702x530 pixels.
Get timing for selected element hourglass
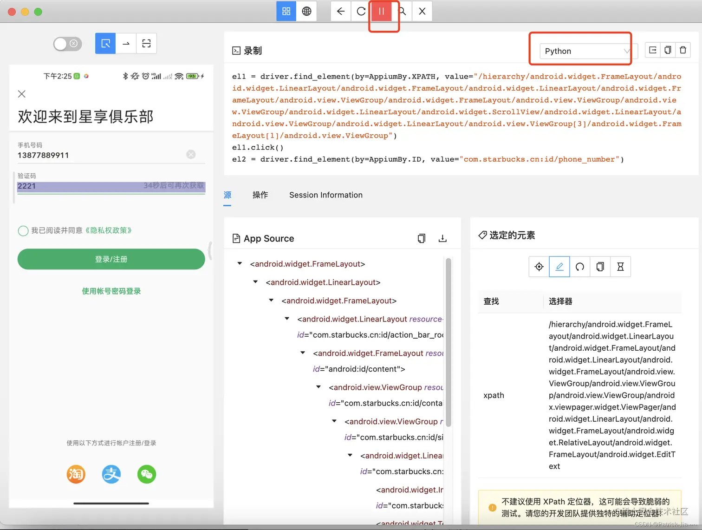pos(620,267)
